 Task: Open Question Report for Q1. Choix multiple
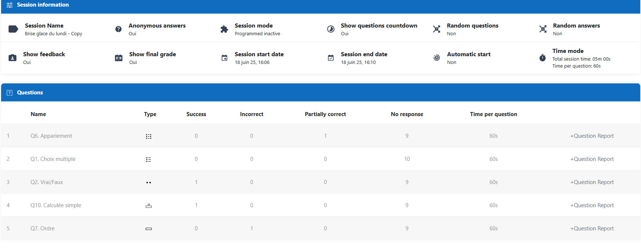click(x=592, y=159)
